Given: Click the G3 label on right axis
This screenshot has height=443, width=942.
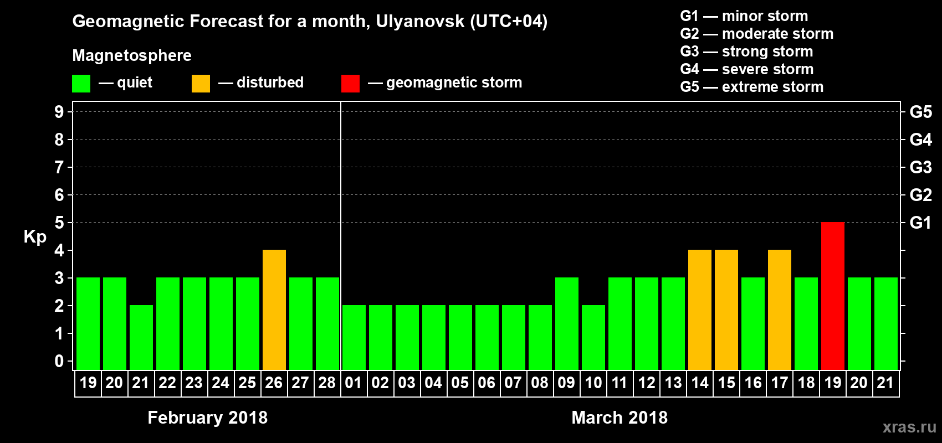Looking at the screenshot, I should click(x=921, y=167).
